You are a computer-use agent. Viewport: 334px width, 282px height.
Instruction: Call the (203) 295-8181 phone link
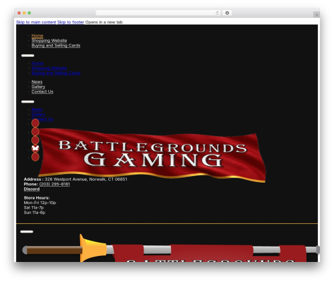click(x=55, y=184)
